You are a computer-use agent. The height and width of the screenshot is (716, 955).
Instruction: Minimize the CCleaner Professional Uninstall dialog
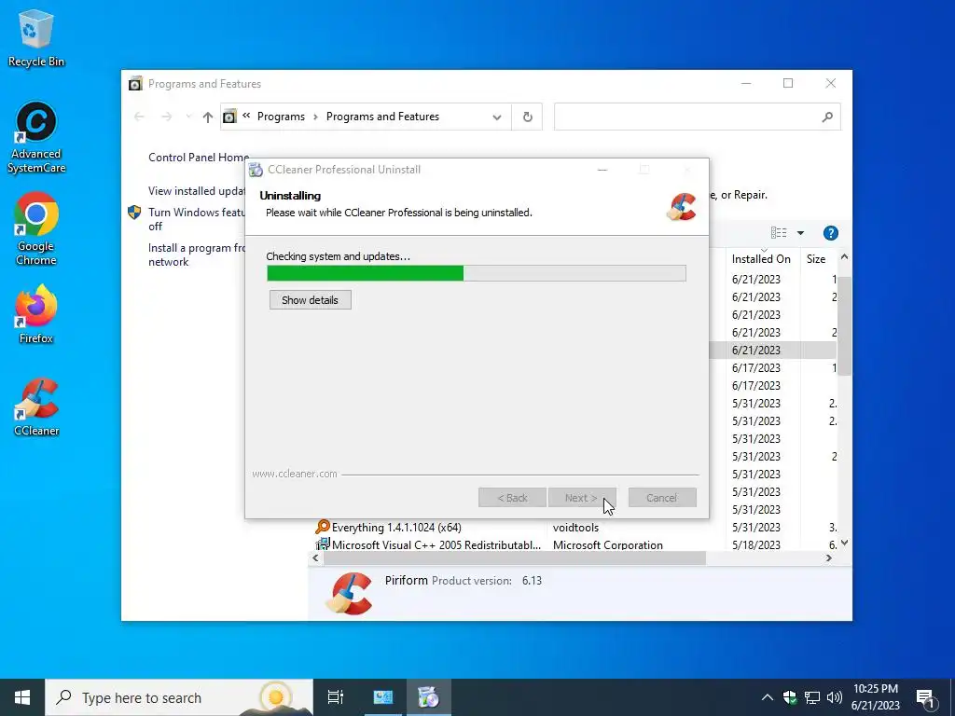click(602, 170)
